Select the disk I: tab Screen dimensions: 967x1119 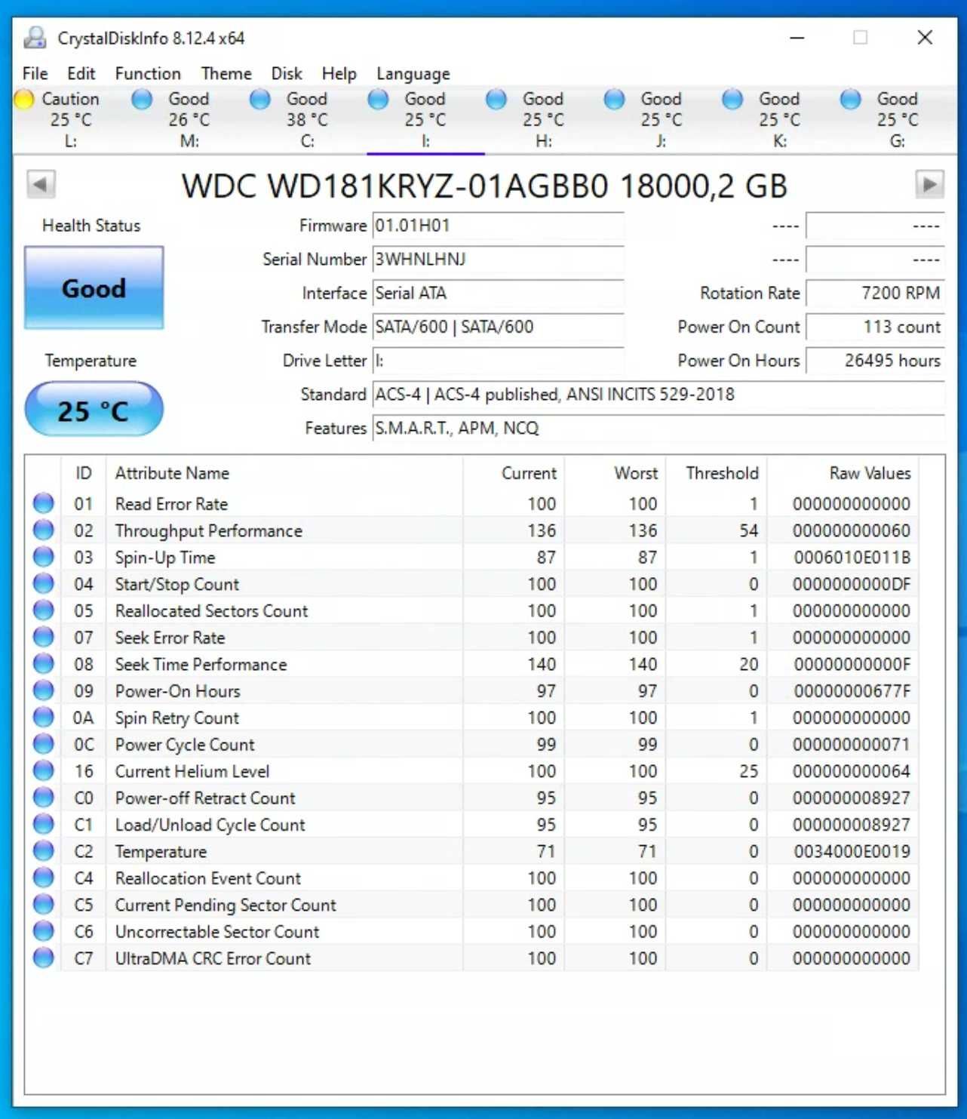pos(425,119)
